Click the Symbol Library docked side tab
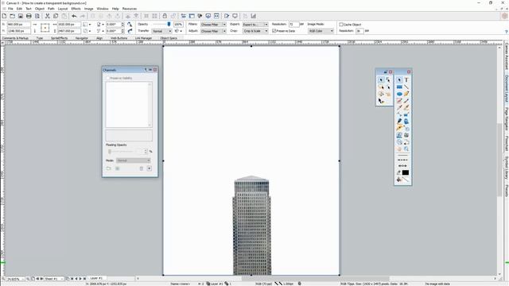This screenshot has height=286, width=509. (506, 168)
